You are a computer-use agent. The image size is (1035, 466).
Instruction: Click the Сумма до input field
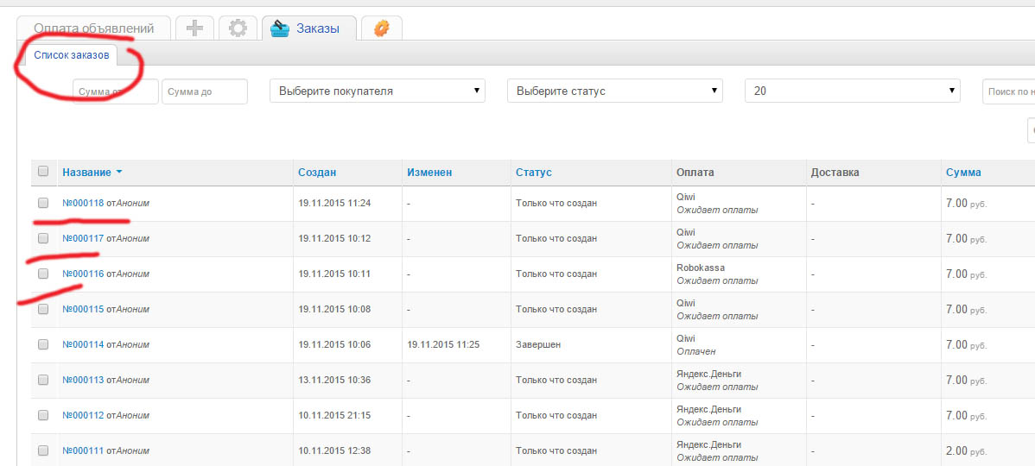[205, 91]
